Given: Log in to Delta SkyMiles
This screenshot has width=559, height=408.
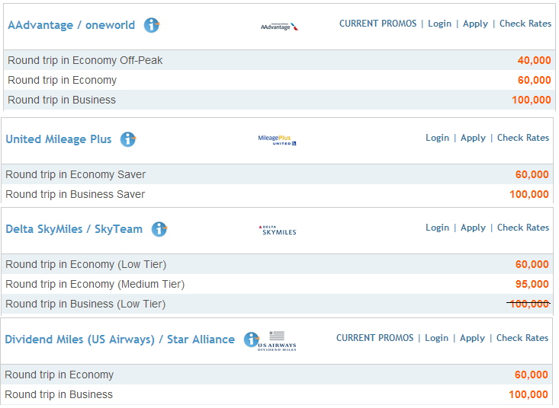Looking at the screenshot, I should coord(438,228).
